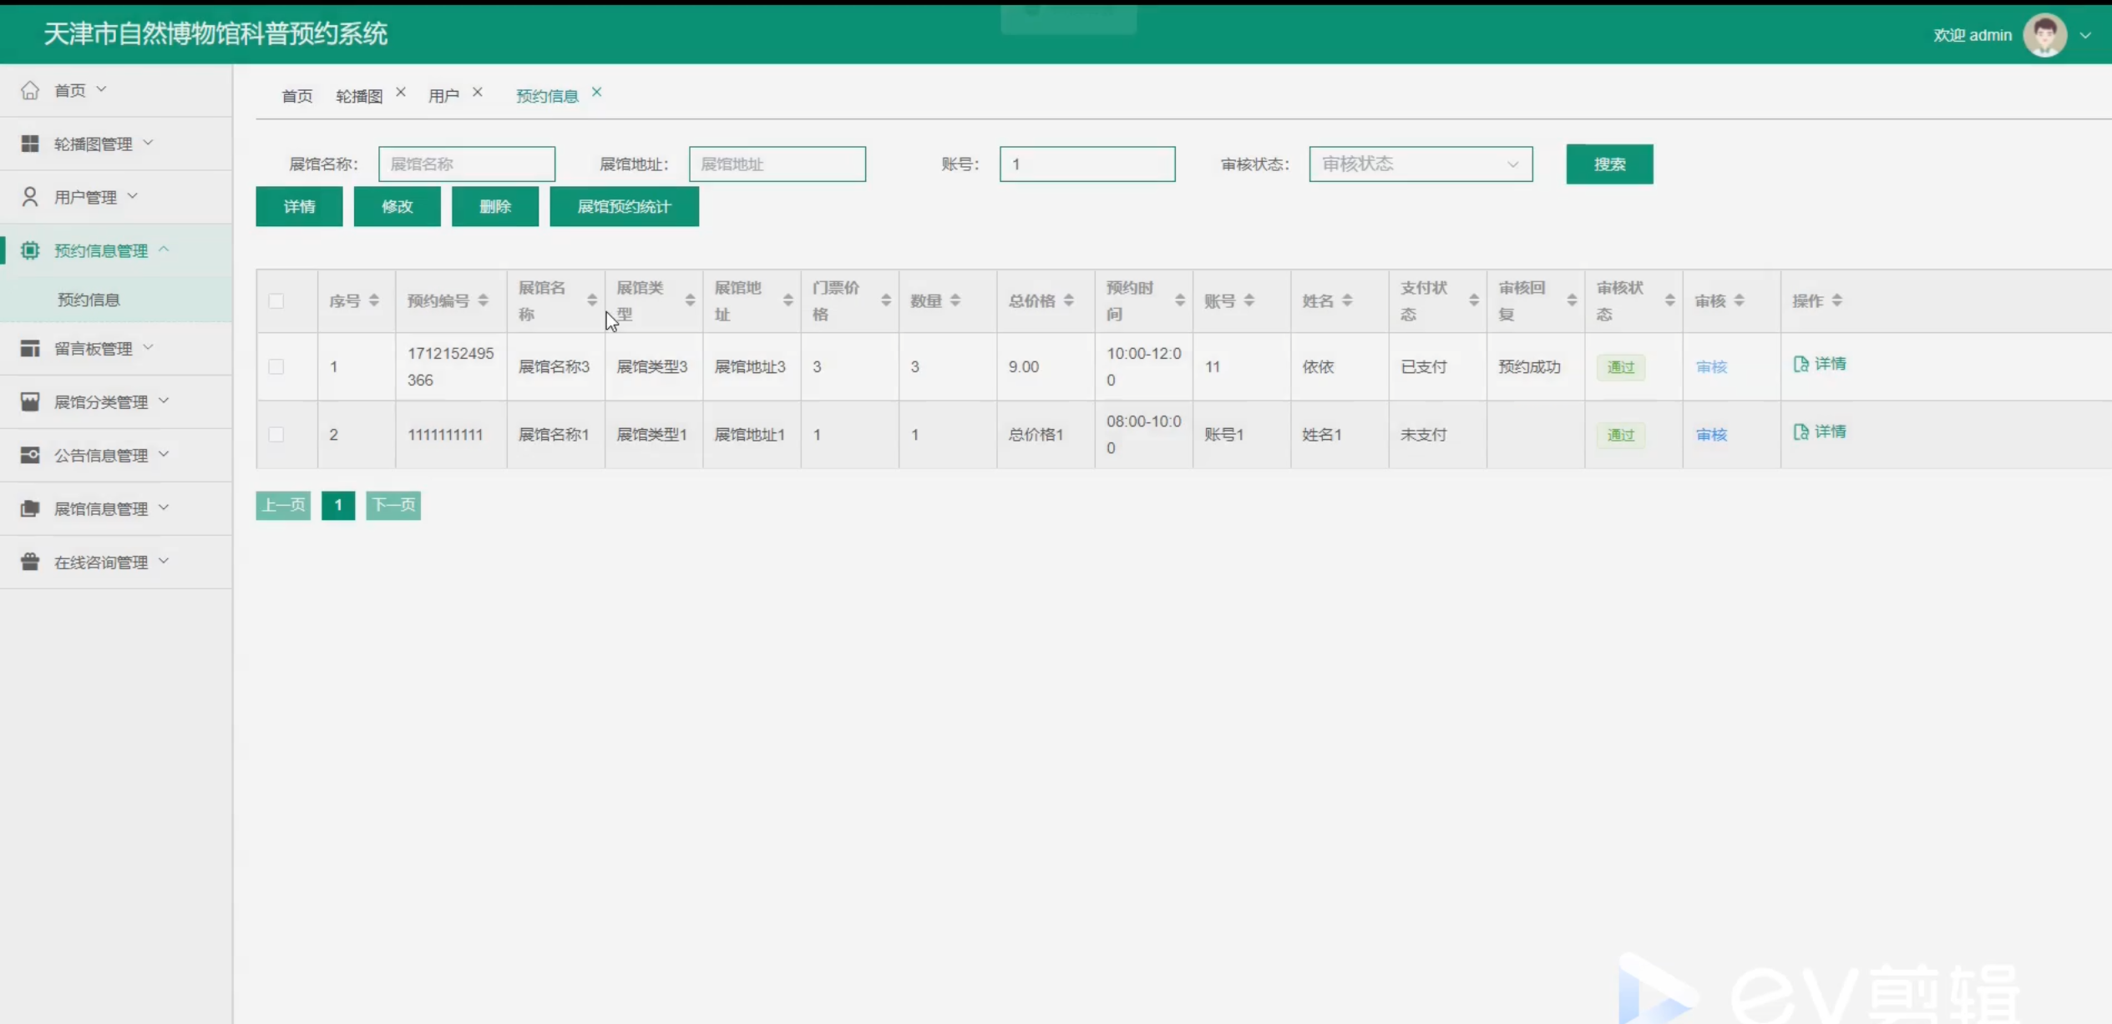Click the user management person icon
This screenshot has width=2112, height=1024.
[30, 197]
